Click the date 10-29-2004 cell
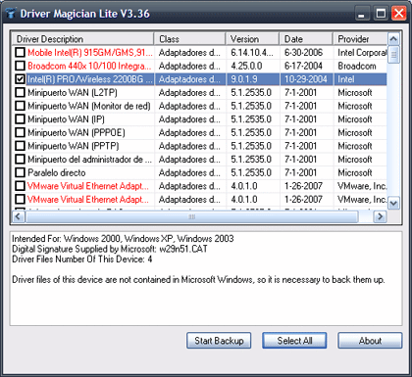 pyautogui.click(x=306, y=79)
